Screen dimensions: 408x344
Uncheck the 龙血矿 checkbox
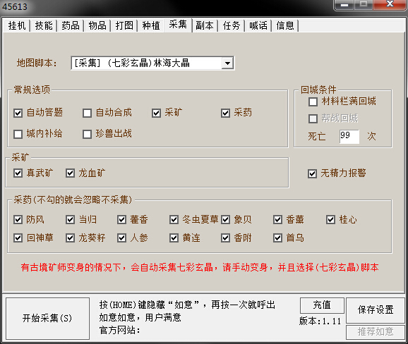pyautogui.click(x=71, y=173)
